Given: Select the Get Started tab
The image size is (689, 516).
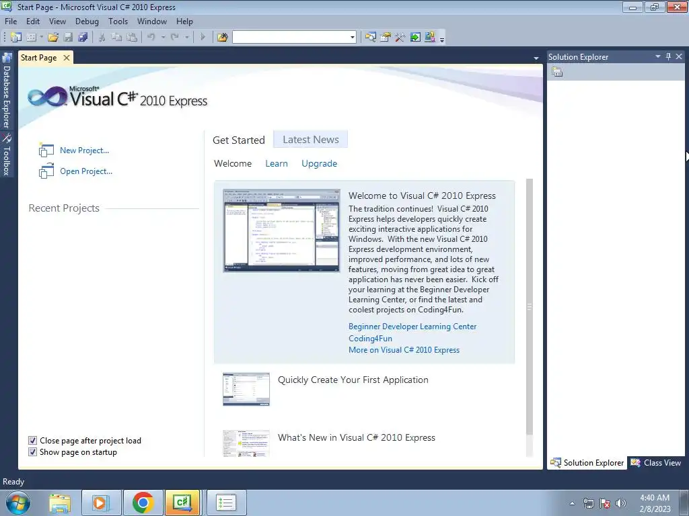Looking at the screenshot, I should [x=239, y=140].
